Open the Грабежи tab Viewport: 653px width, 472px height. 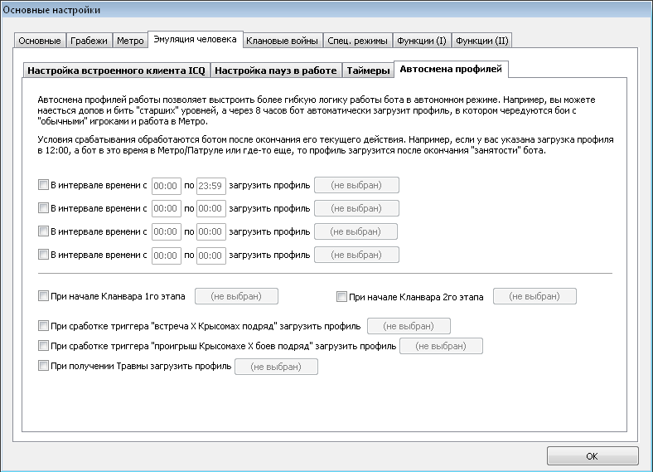pyautogui.click(x=89, y=41)
